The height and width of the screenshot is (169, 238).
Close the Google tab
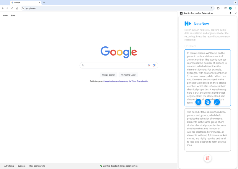point(39,2)
